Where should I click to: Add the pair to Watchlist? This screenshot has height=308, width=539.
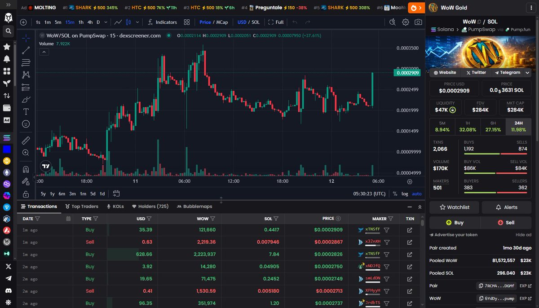click(455, 207)
